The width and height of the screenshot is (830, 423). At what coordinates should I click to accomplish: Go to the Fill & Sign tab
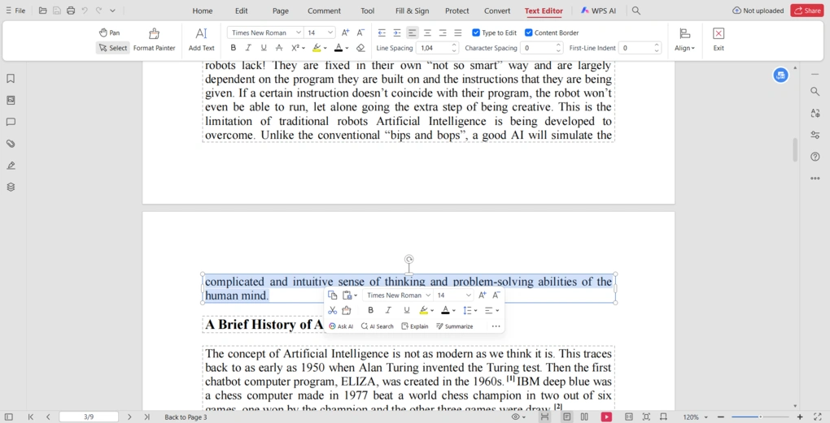(413, 11)
